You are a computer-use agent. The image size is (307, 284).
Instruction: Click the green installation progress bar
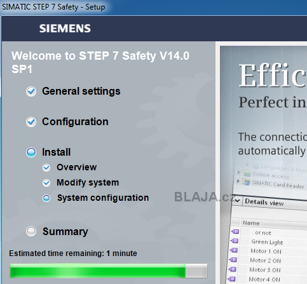109,271
